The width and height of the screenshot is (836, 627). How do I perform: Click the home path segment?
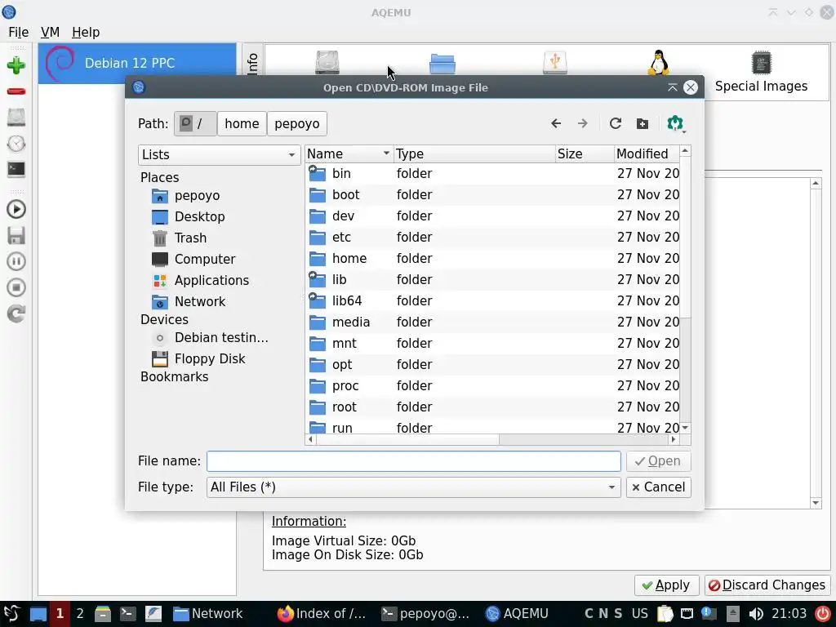point(242,124)
